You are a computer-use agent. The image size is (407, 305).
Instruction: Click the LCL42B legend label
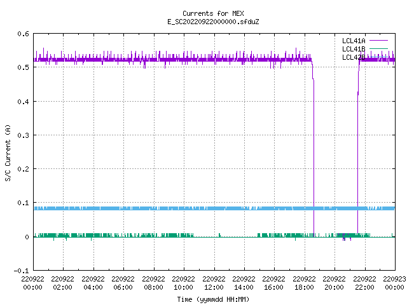pyautogui.click(x=354, y=57)
